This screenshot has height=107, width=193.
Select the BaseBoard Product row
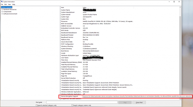tap(97, 35)
